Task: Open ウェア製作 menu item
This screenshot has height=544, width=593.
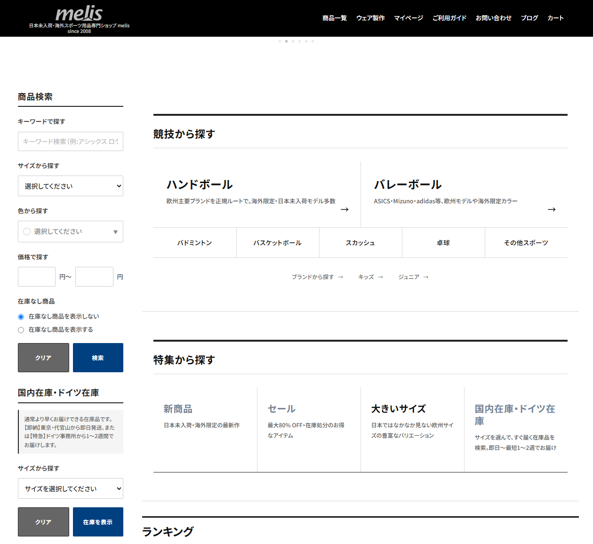Action: 370,18
